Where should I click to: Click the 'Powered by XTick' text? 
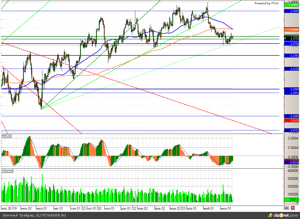pos(266,3)
